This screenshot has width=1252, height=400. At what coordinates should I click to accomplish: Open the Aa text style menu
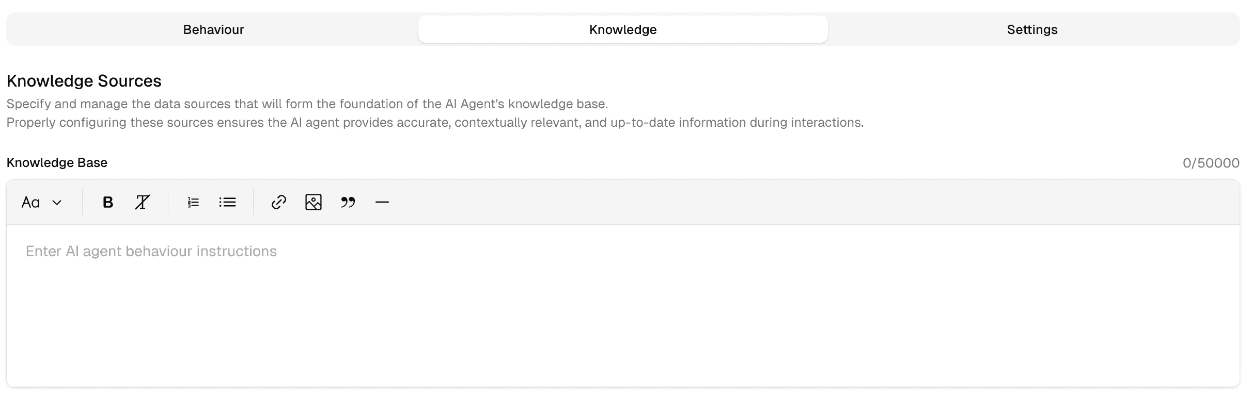click(31, 202)
